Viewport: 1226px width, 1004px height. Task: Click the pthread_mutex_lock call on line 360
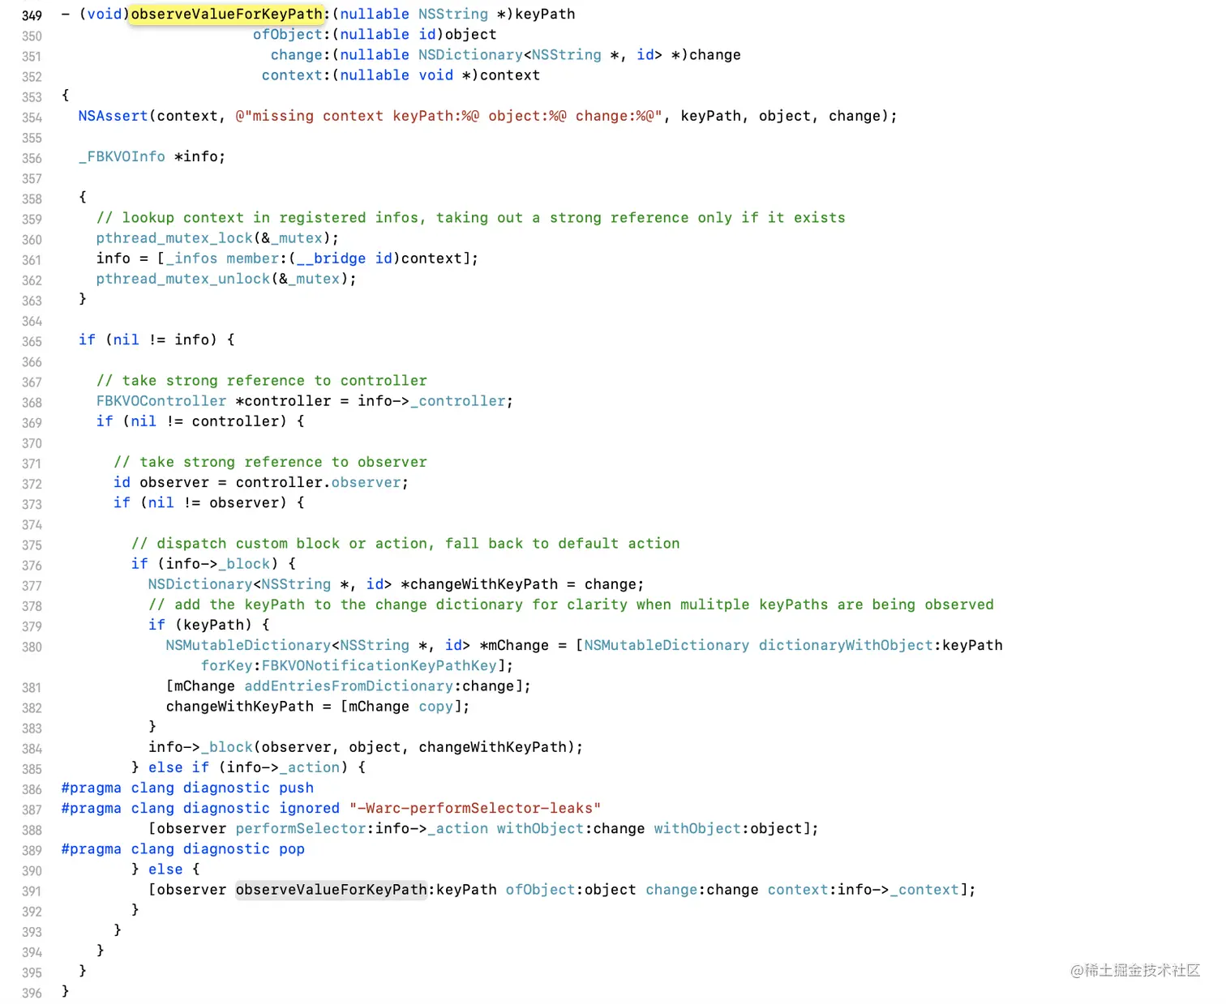click(174, 237)
